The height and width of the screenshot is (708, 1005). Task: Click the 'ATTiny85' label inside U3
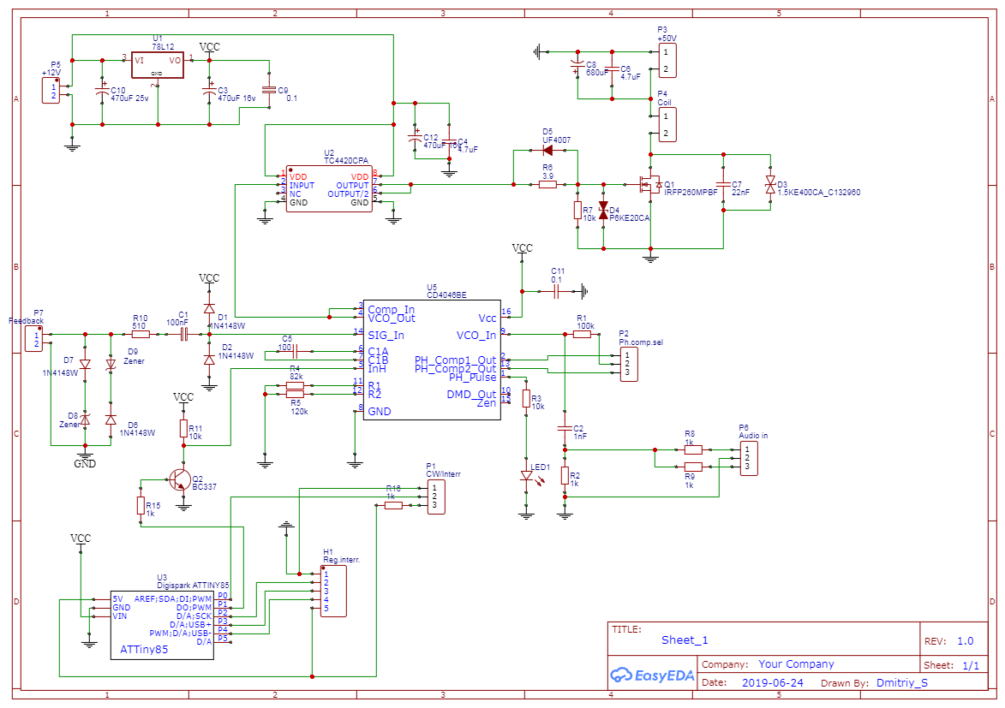(144, 649)
